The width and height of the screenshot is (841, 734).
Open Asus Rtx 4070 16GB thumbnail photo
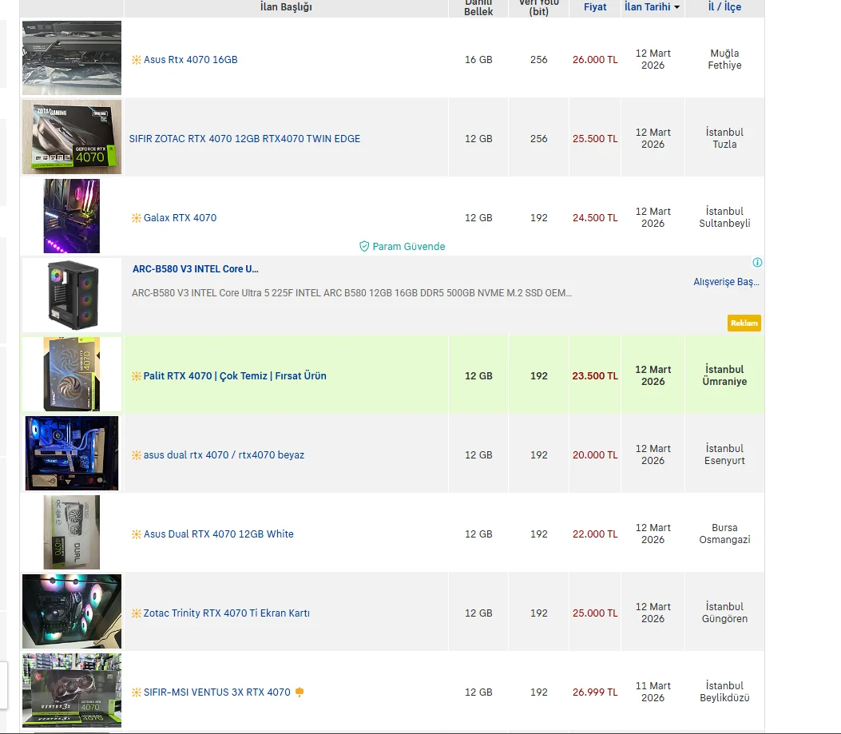coord(72,58)
